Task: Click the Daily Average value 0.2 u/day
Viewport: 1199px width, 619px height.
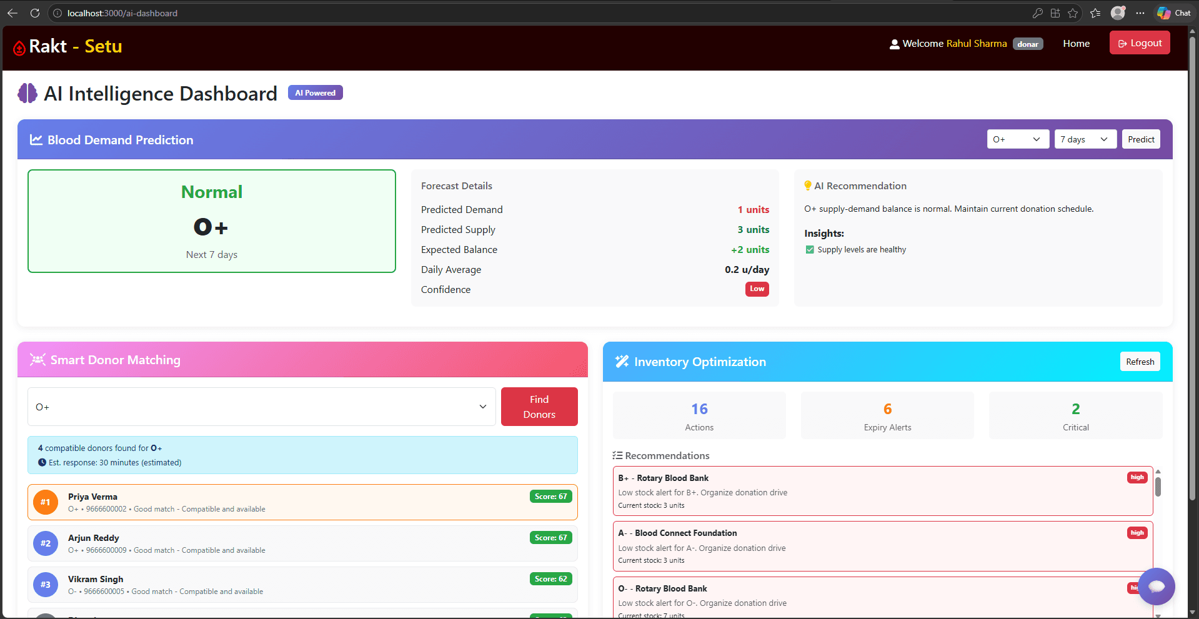Action: point(747,270)
